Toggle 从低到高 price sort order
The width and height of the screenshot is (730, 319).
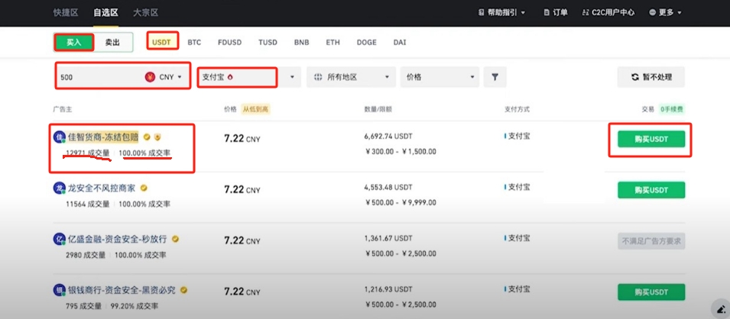coord(256,109)
